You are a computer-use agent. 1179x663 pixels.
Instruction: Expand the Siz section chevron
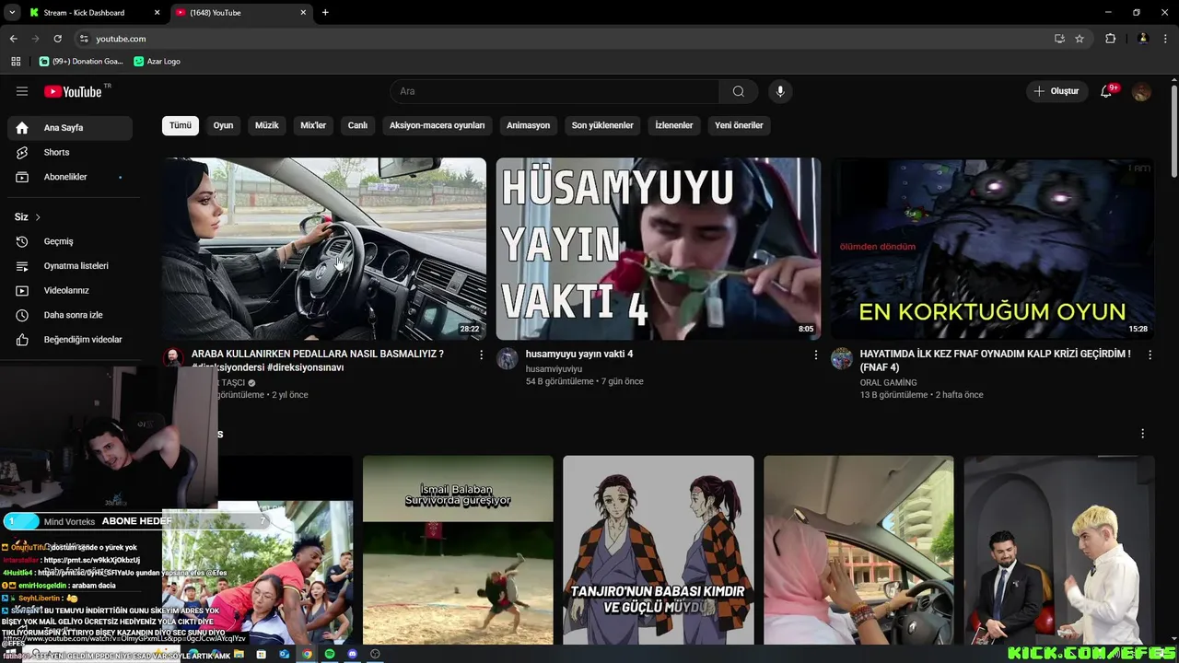point(38,217)
